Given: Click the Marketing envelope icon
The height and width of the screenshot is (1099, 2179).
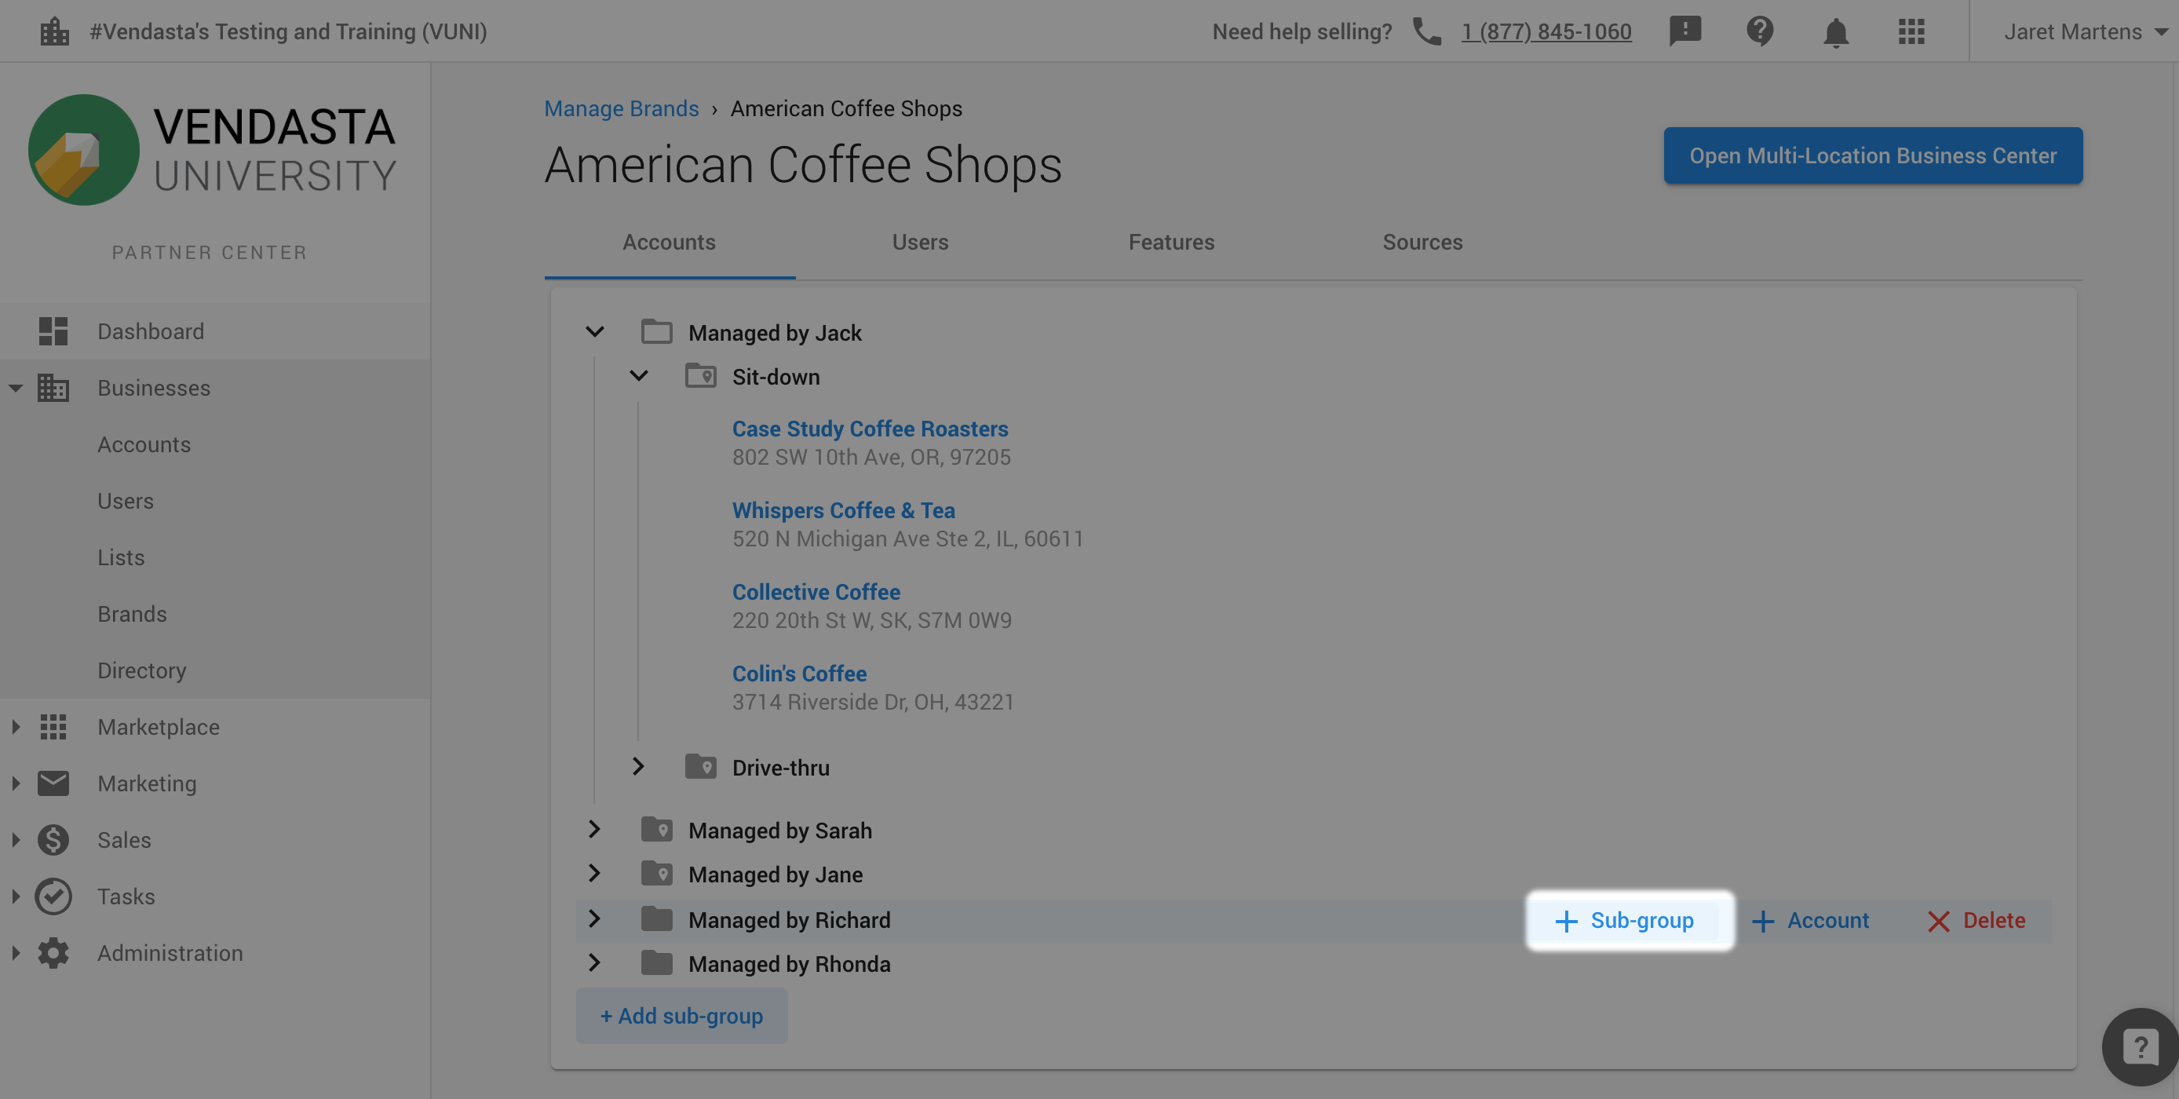Looking at the screenshot, I should coord(53,783).
